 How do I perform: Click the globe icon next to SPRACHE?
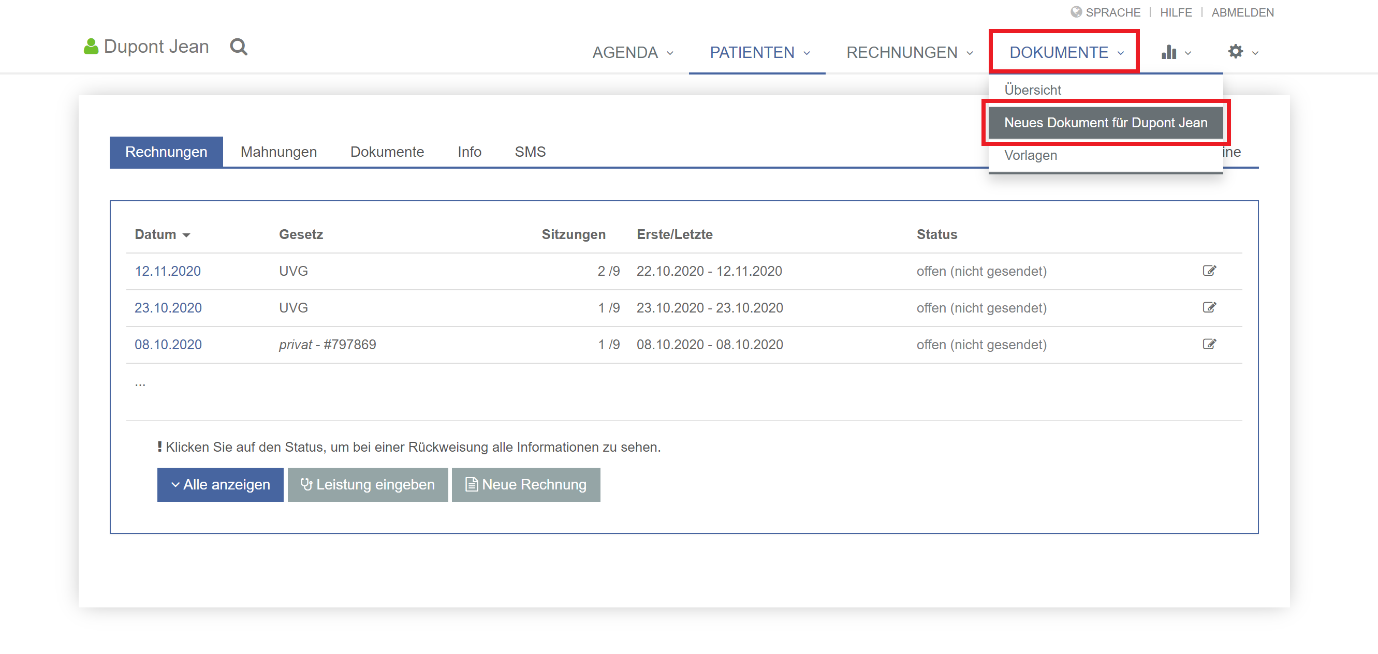coord(1076,12)
